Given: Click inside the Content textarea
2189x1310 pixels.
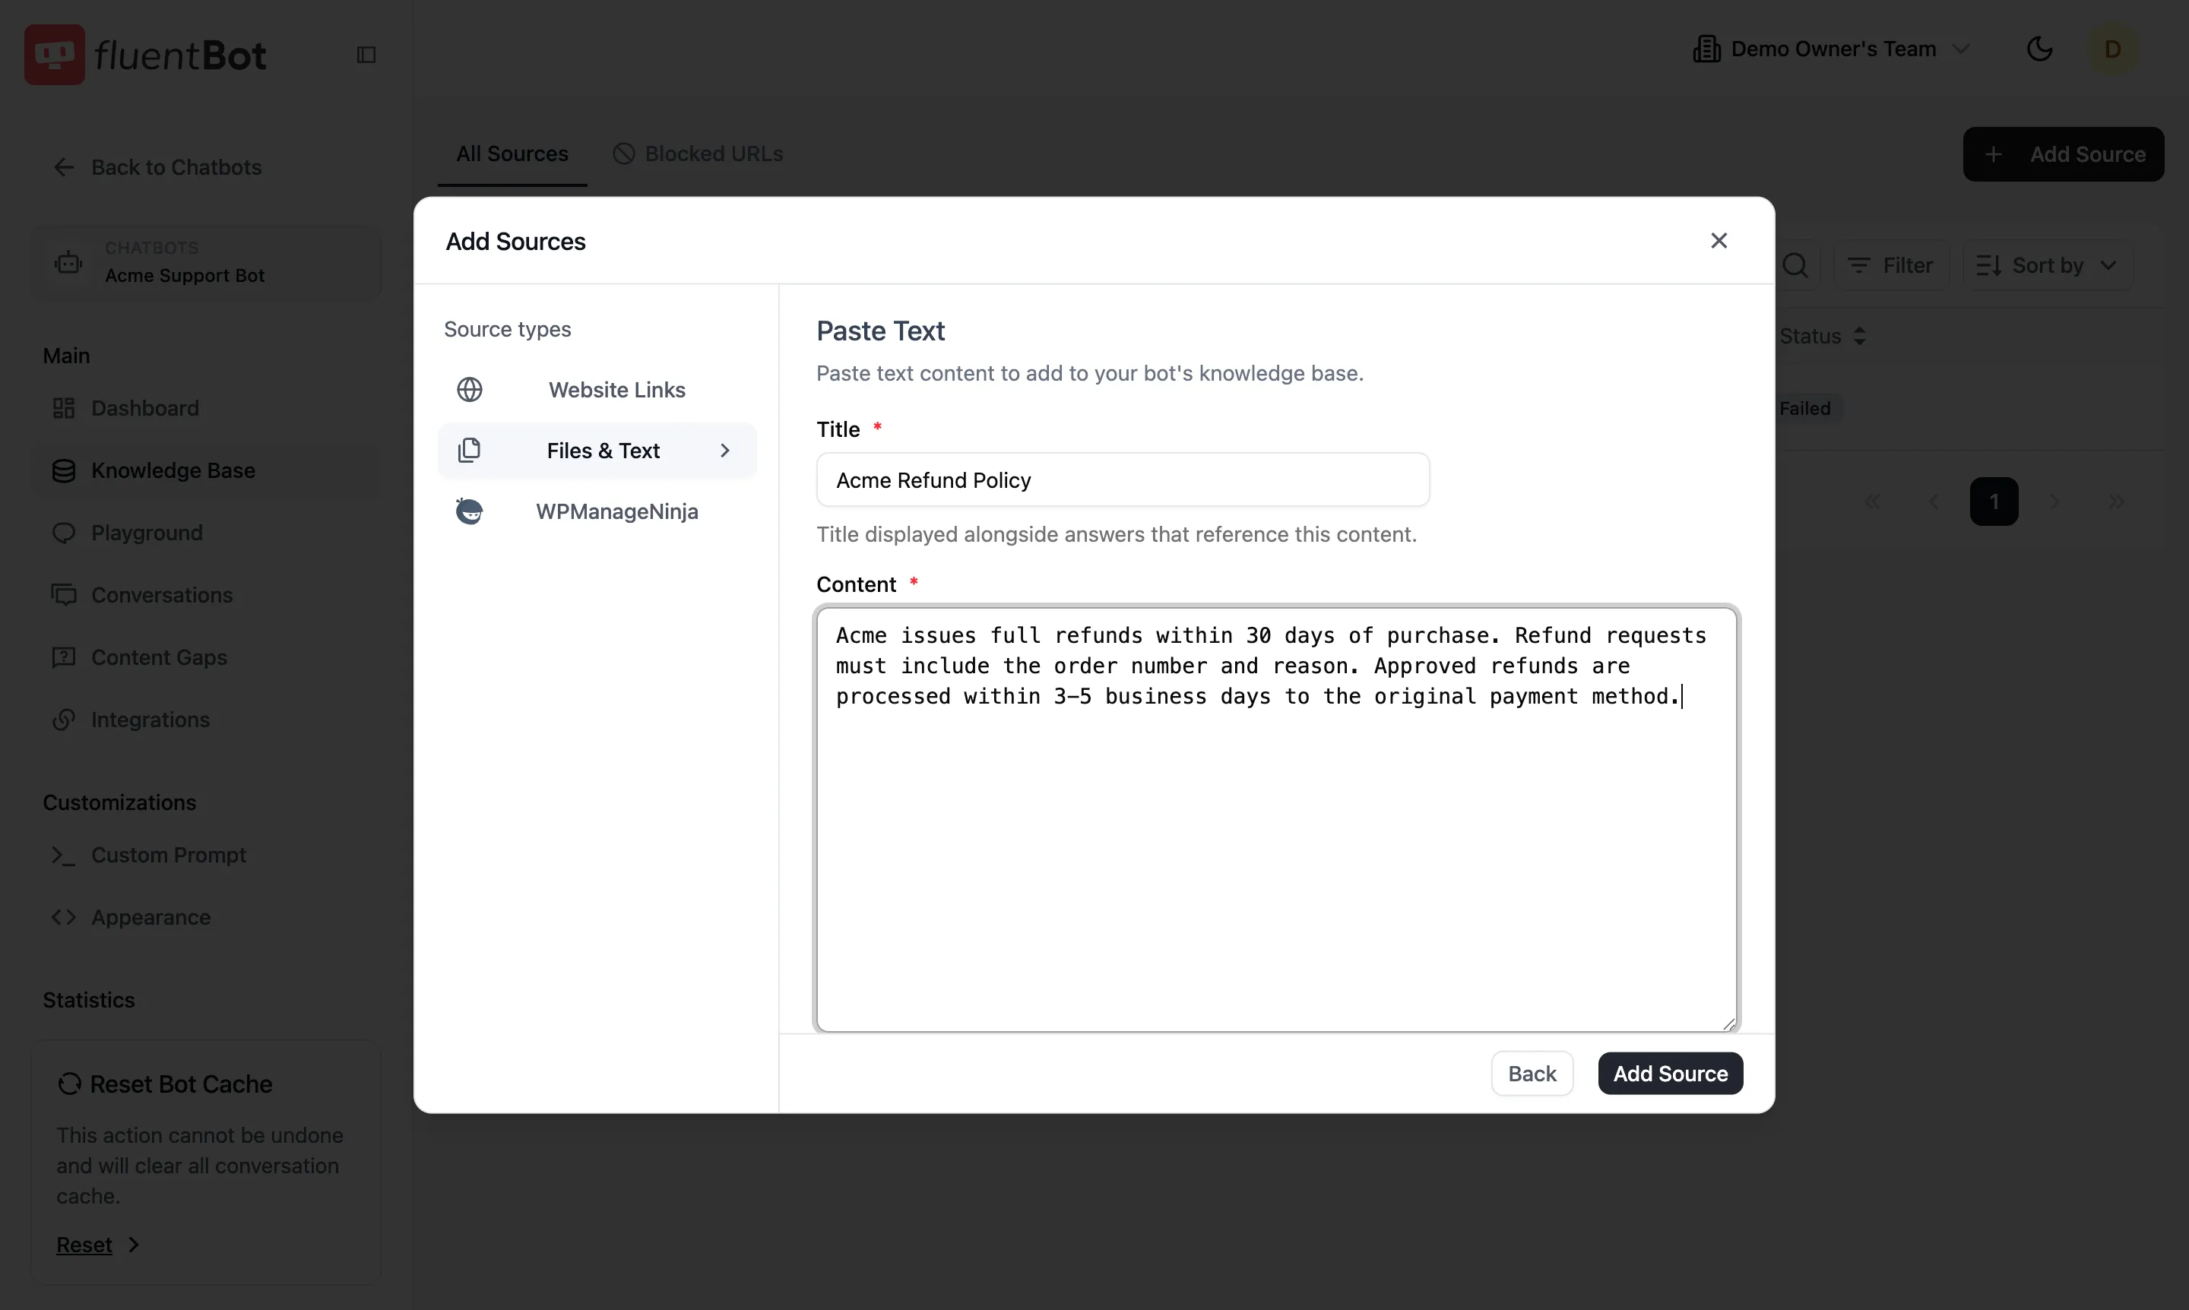Looking at the screenshot, I should pyautogui.click(x=1276, y=818).
